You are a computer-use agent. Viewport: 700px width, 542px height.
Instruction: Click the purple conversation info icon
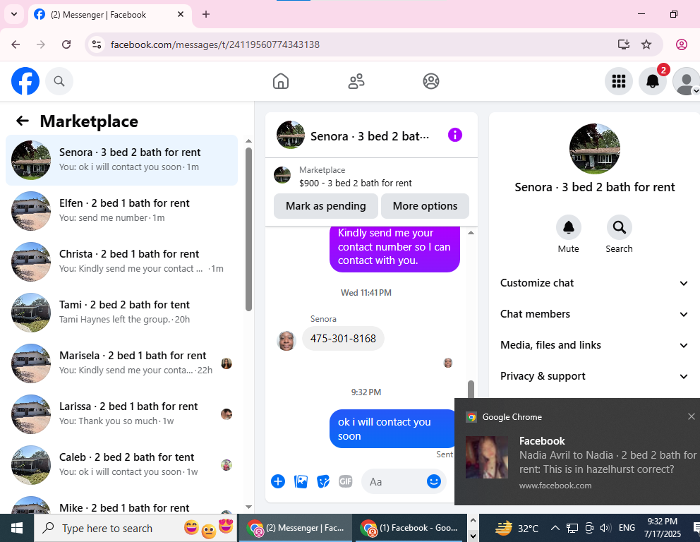coord(455,135)
